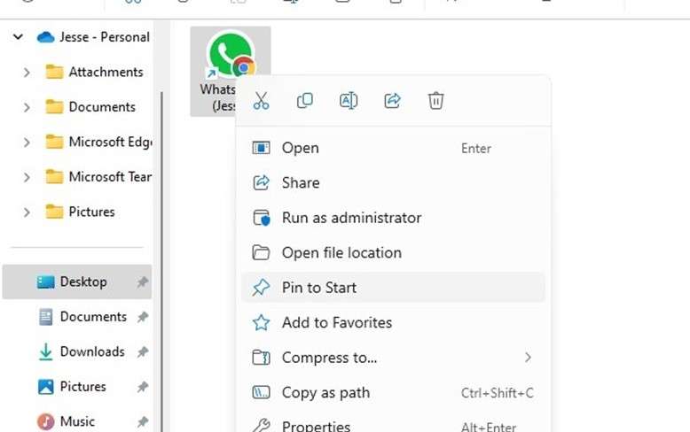
Task: Select Run as administrator
Action: (x=351, y=218)
